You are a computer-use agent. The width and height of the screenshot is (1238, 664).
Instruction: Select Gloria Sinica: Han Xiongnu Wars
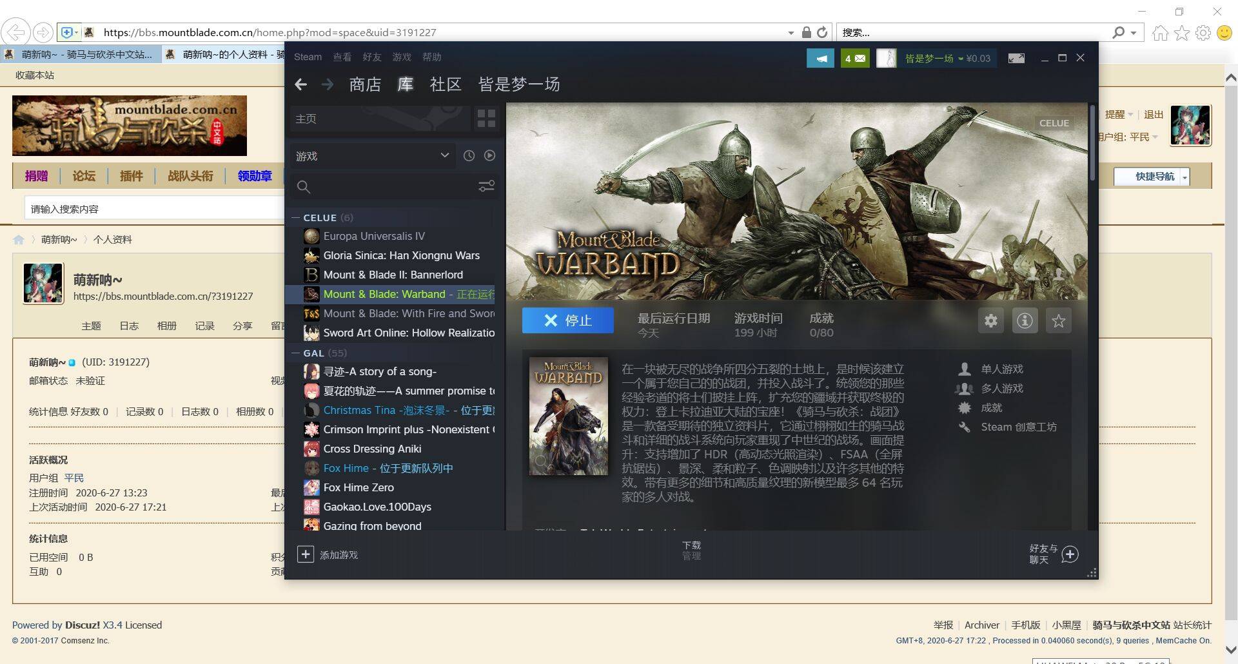(391, 255)
